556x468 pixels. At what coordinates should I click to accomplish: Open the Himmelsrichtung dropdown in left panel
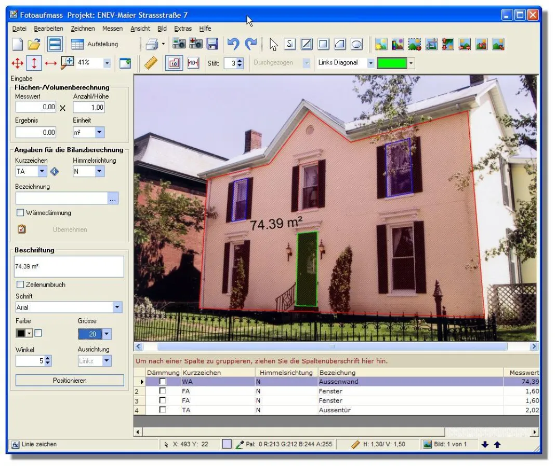click(x=100, y=172)
